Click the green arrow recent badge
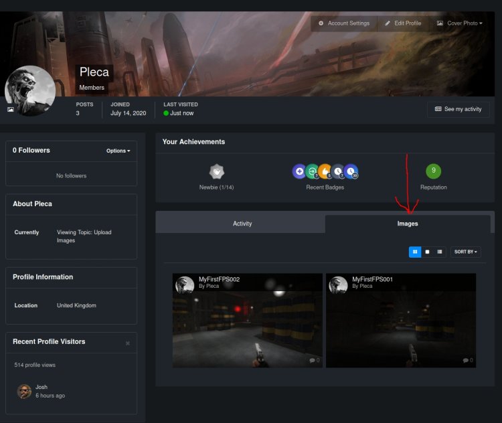Viewport: 502px width, 423px height. (x=312, y=171)
